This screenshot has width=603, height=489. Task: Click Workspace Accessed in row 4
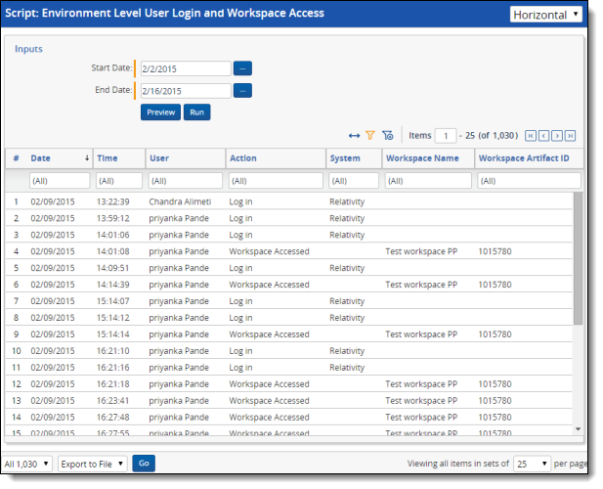point(269,251)
